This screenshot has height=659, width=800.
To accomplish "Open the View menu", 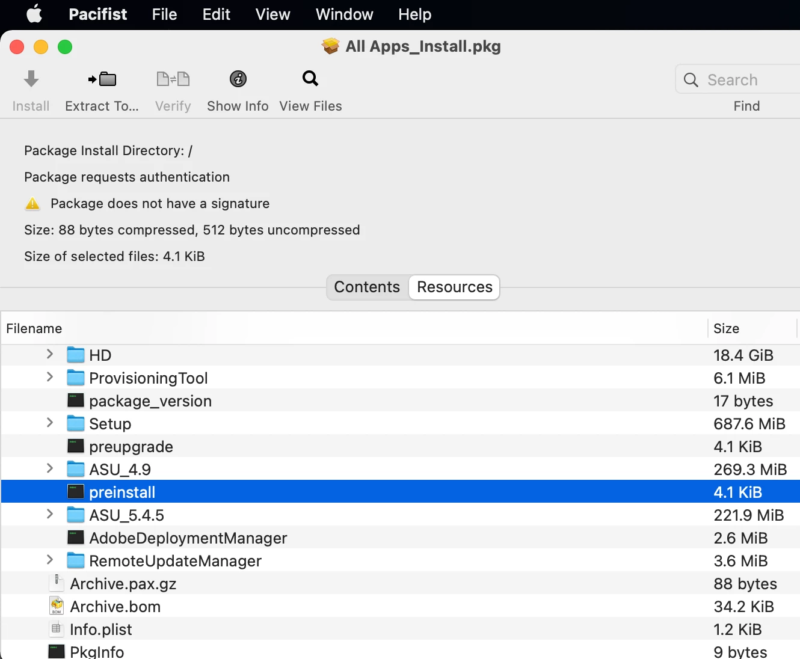I will tap(272, 14).
